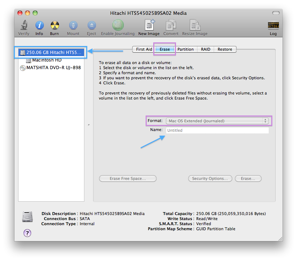Click Enable Journaling toolbar icon
The width and height of the screenshot is (297, 261).
(118, 25)
